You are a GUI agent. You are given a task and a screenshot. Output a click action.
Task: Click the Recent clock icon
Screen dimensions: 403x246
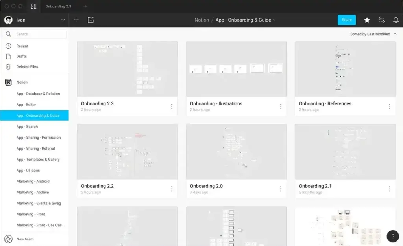tap(8, 46)
